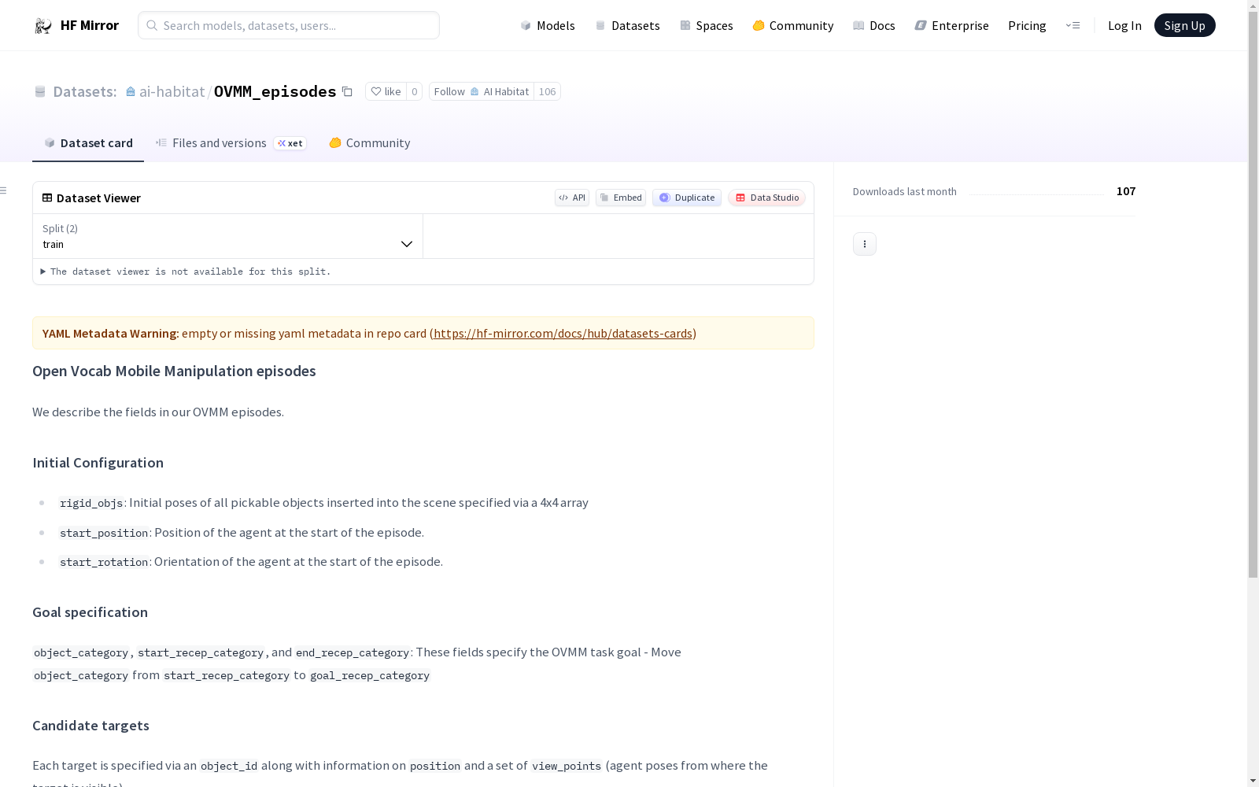Click the view_points code term
The image size is (1259, 787).
[x=567, y=766]
